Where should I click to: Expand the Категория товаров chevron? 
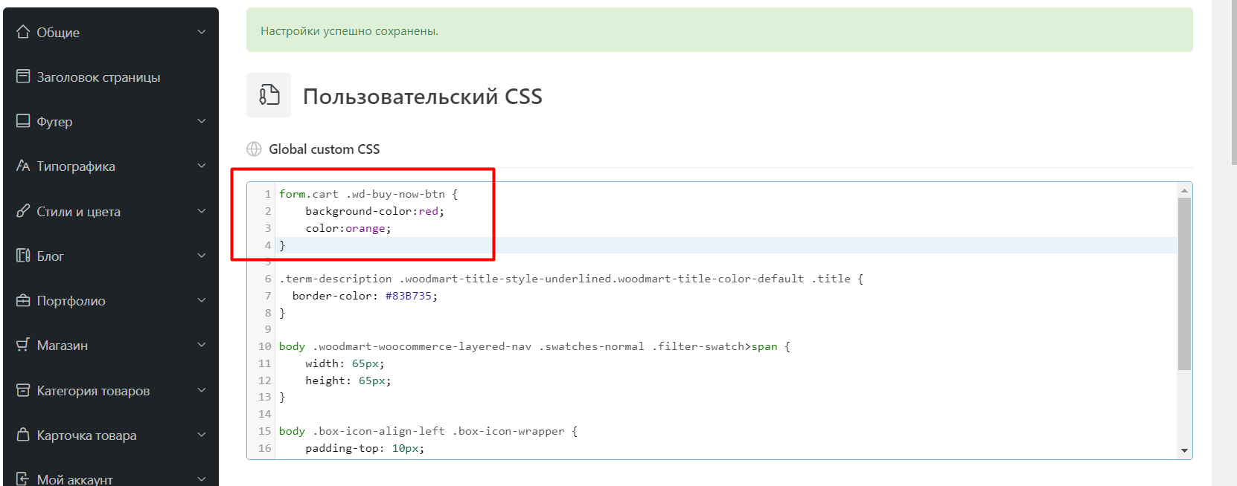(202, 390)
